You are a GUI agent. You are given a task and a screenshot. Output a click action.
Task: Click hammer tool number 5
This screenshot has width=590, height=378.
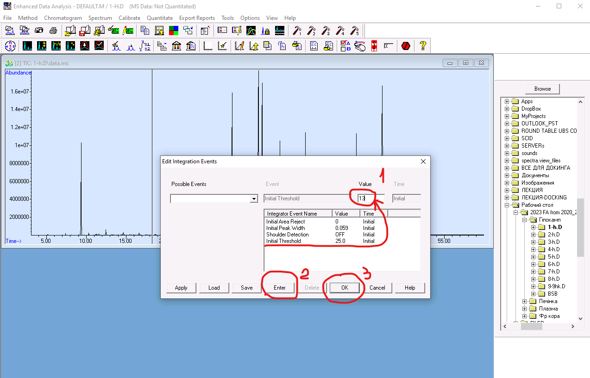coord(355,31)
